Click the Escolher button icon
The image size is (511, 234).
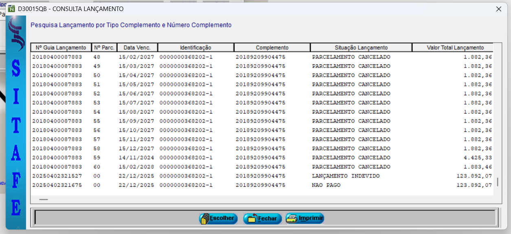204,219
